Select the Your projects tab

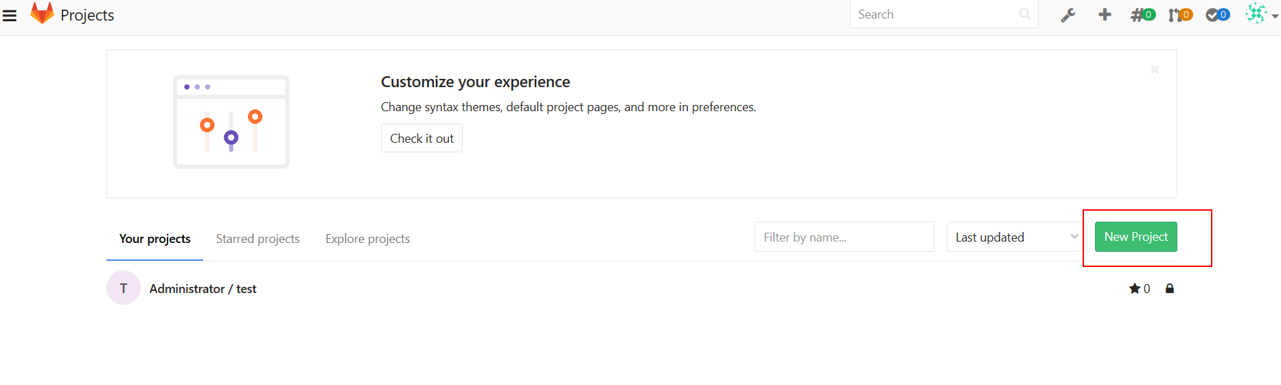[x=154, y=239]
